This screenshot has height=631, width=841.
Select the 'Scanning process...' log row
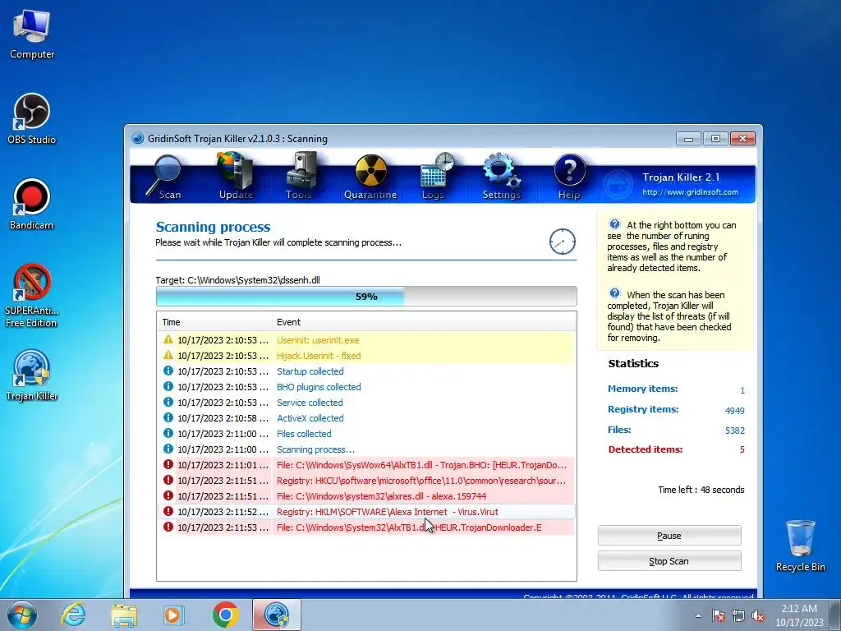pos(366,449)
